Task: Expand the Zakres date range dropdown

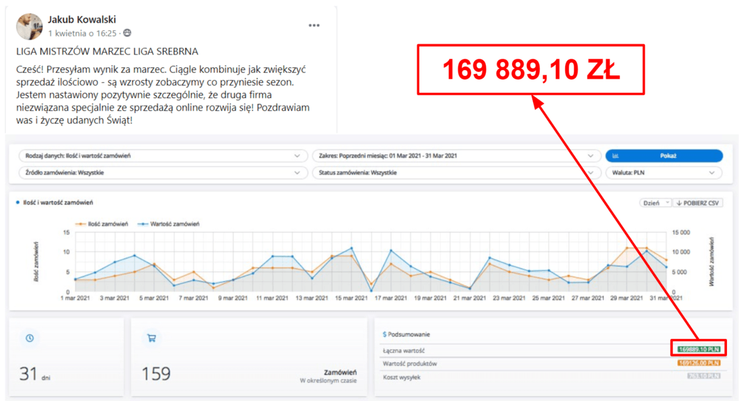Action: (x=454, y=155)
